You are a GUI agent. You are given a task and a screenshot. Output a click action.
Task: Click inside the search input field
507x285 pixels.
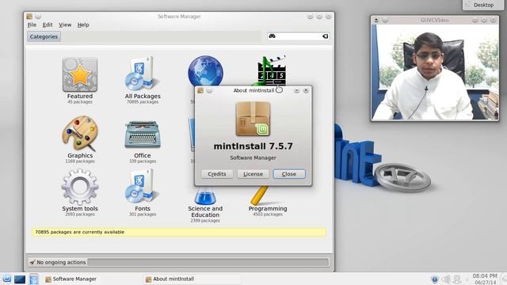[299, 36]
